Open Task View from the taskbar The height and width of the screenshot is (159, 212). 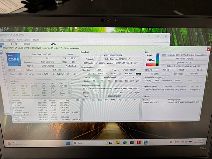(111, 143)
